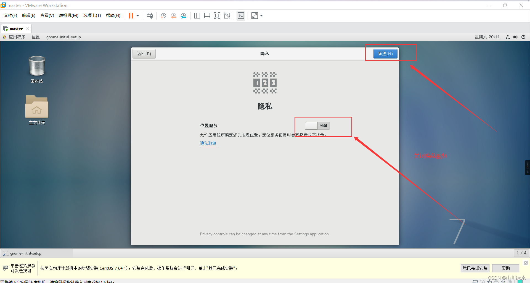Click the 前进(N) forward button
Viewport: 530px width, 283px height.
pyautogui.click(x=385, y=54)
